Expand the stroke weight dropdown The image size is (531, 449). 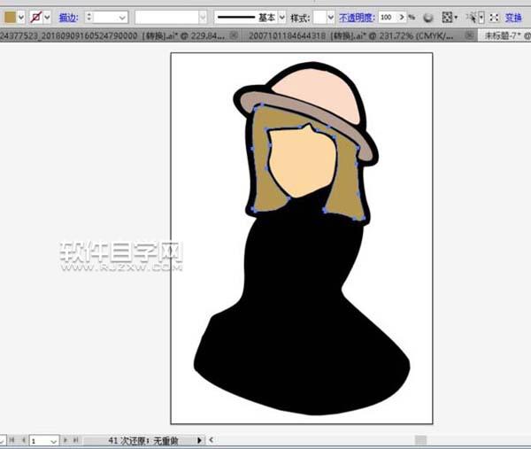click(x=121, y=17)
